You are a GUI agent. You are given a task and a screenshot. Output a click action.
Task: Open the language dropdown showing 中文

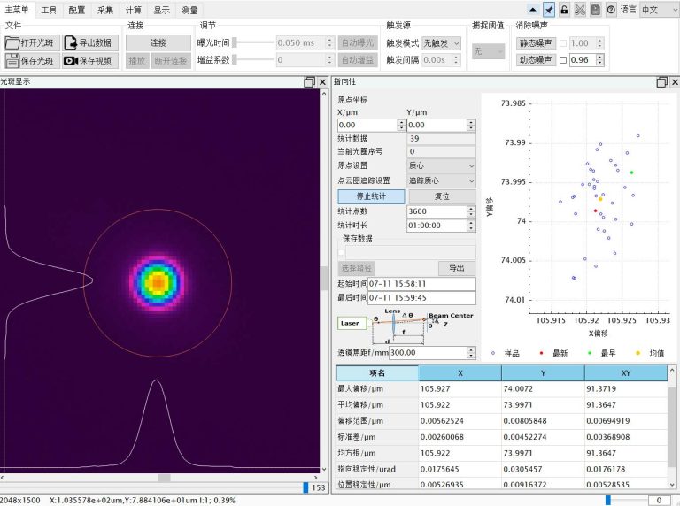(x=660, y=10)
